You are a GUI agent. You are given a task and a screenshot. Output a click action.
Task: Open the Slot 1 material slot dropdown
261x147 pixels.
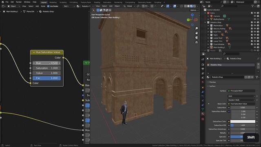pos(69,6)
